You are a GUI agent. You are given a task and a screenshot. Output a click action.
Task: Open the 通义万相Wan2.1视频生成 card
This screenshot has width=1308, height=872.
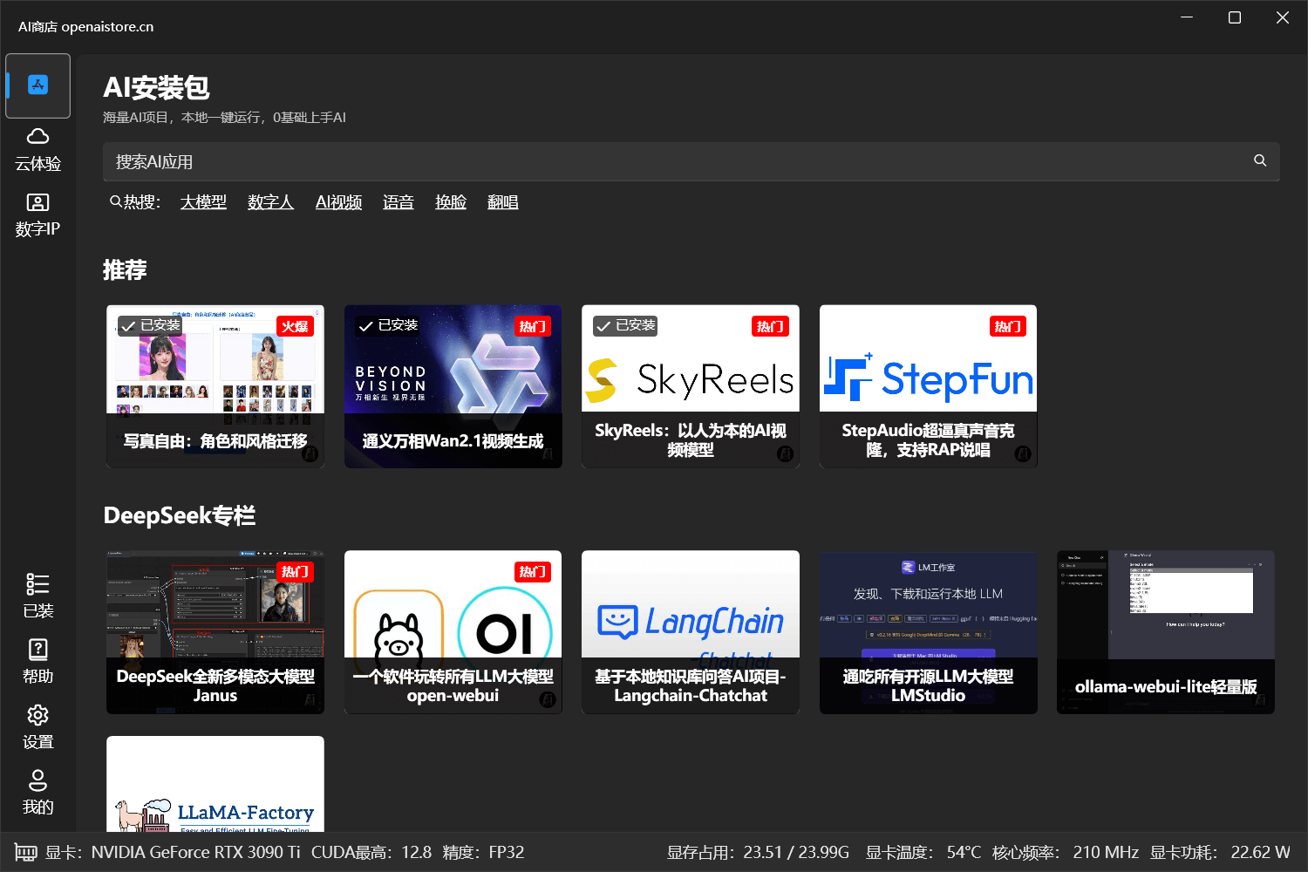point(453,386)
